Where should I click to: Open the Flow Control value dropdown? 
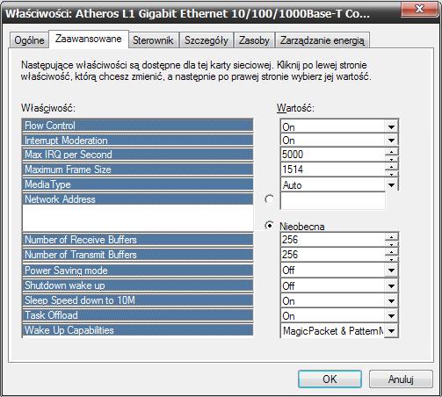click(391, 127)
